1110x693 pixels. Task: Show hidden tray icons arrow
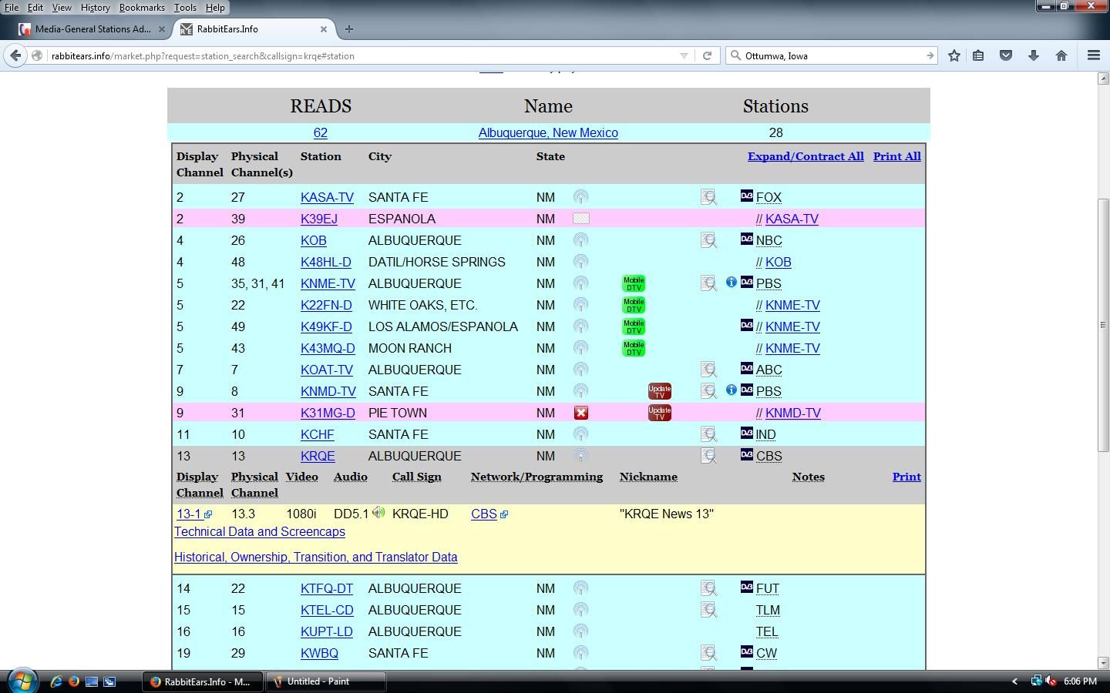coord(1014,681)
